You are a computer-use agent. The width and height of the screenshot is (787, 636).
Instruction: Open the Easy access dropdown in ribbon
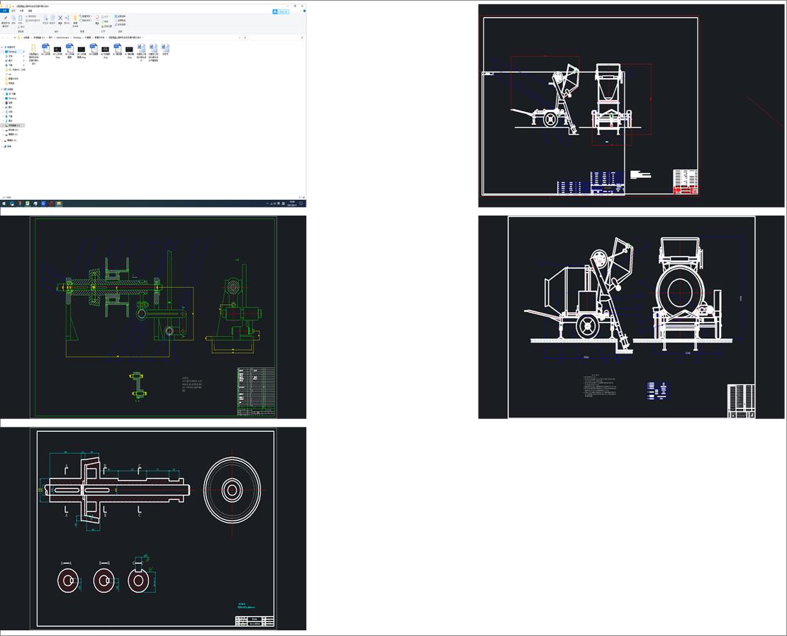point(85,21)
